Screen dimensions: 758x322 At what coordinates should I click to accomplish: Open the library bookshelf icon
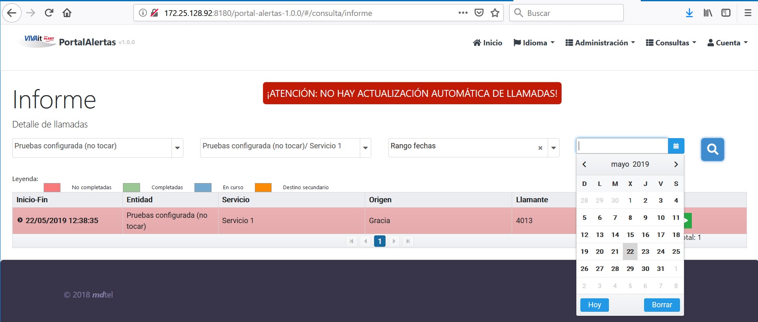[x=708, y=13]
